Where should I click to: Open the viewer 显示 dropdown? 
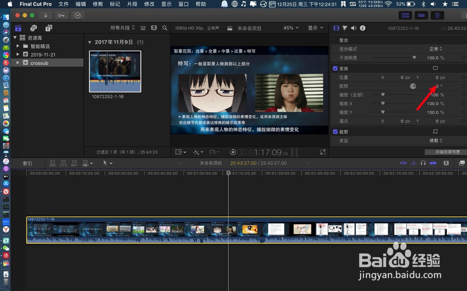tap(315, 28)
